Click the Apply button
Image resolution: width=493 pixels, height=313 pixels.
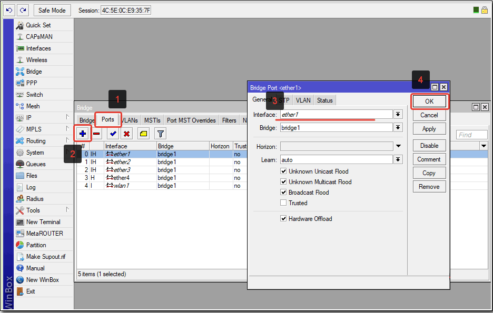[429, 129]
